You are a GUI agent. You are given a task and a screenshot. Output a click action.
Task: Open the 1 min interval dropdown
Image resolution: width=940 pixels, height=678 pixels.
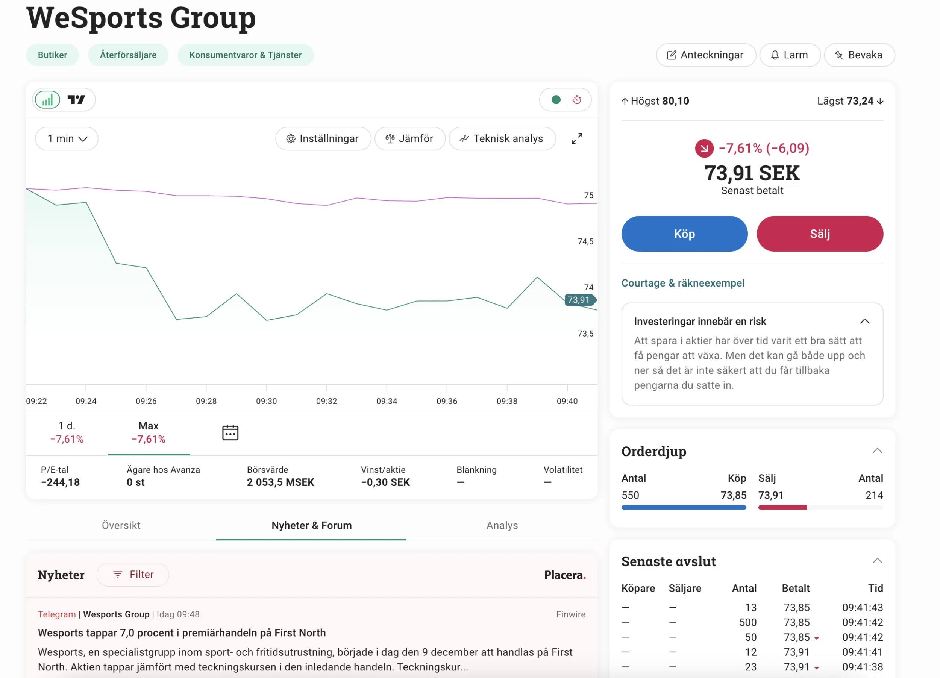(67, 139)
